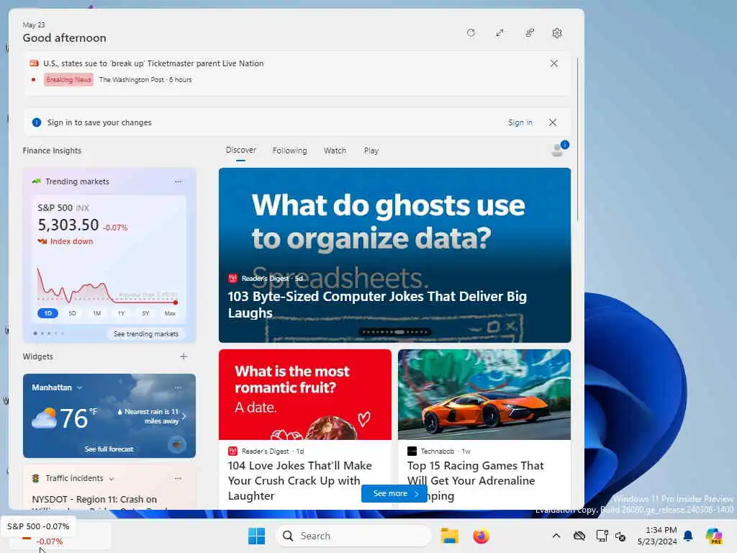Click the carousel pagination dots on hero card
Screen dimensions: 737x553
click(395, 332)
